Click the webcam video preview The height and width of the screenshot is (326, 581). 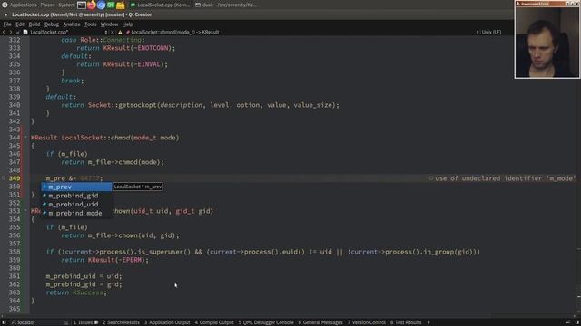click(x=547, y=42)
